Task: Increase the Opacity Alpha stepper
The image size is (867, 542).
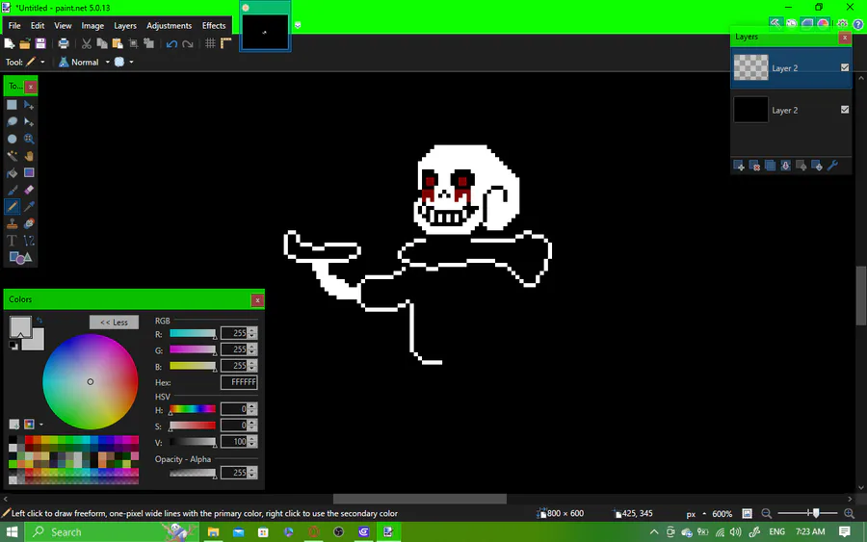Action: 252,470
